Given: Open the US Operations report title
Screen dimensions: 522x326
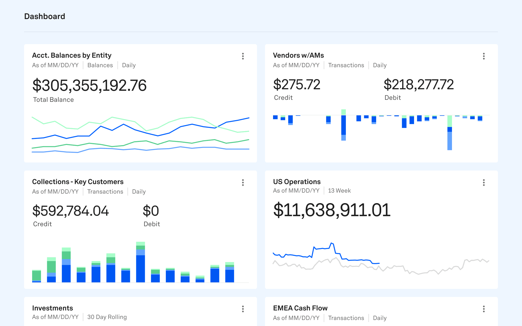Looking at the screenshot, I should (297, 182).
